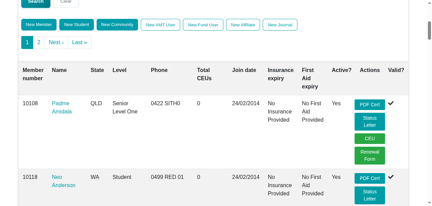This screenshot has height=206, width=432.
Task: Create a New Journal
Action: click(x=280, y=24)
